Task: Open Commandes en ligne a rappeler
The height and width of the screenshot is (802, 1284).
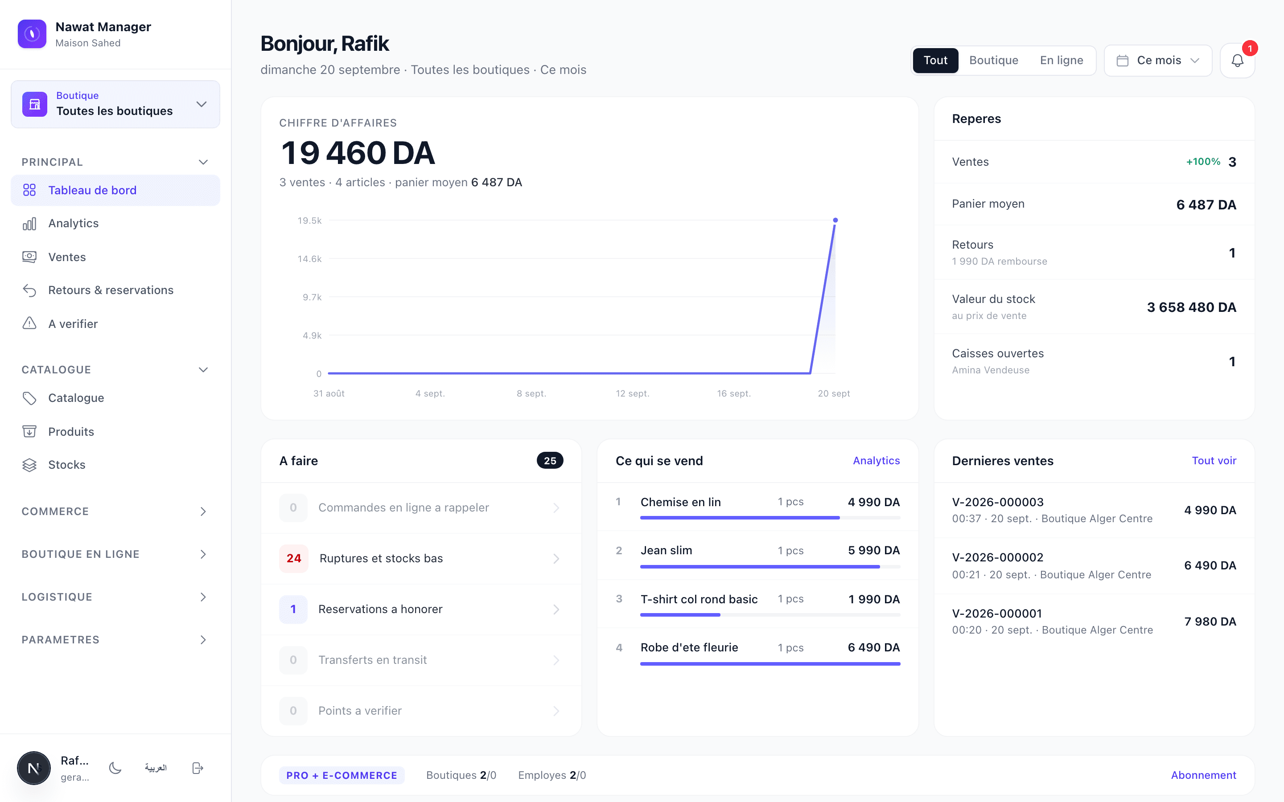Action: [421, 507]
